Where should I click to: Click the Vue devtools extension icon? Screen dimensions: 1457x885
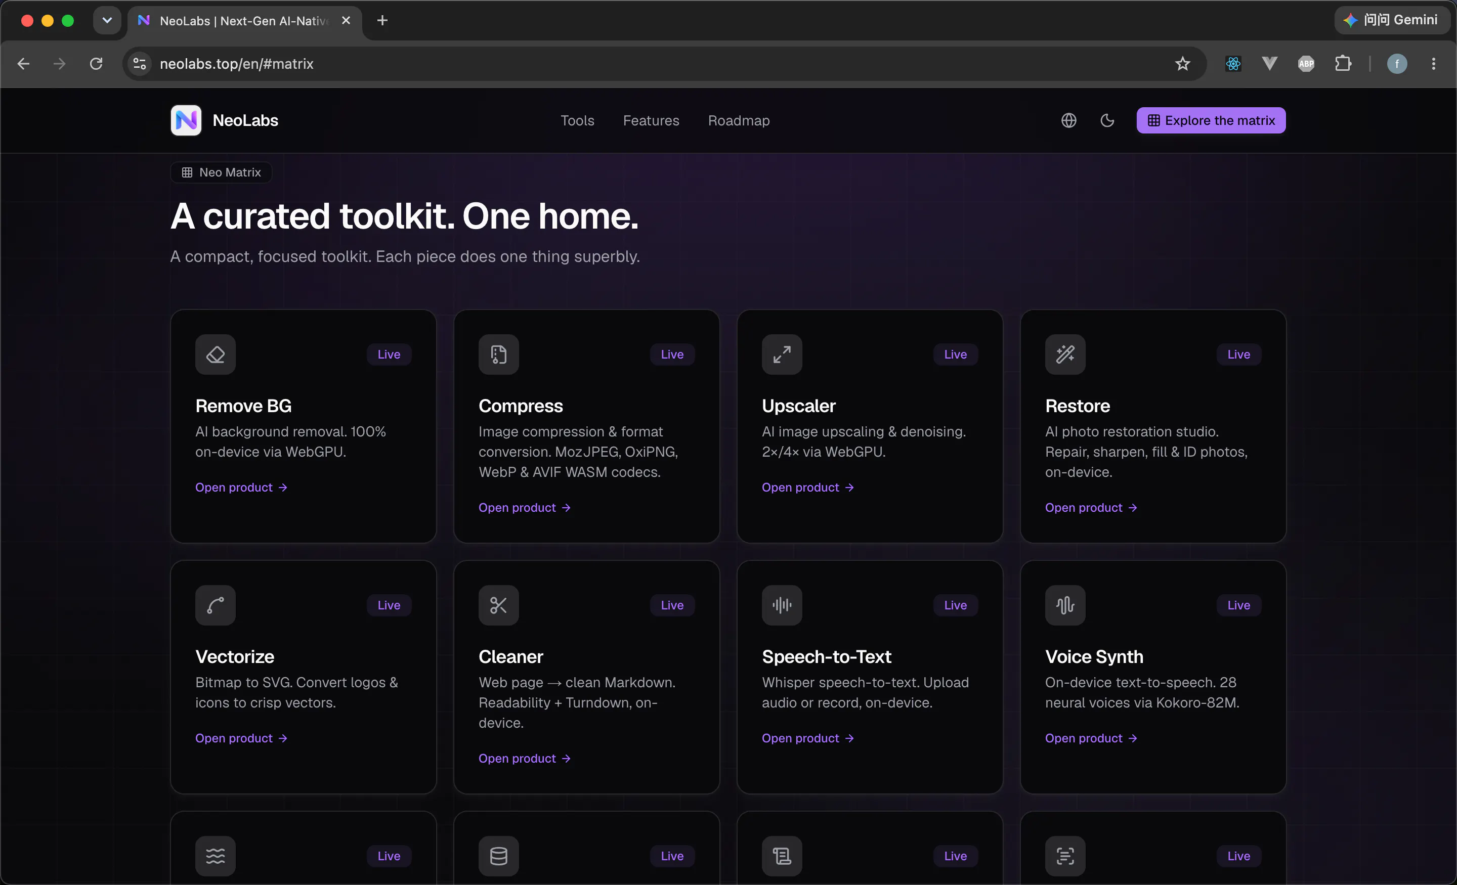click(1269, 64)
